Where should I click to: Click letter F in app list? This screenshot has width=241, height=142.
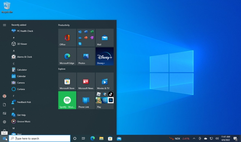(x=14, y=96)
